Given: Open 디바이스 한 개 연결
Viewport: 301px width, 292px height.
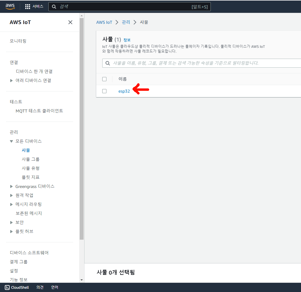Looking at the screenshot, I should click(34, 71).
